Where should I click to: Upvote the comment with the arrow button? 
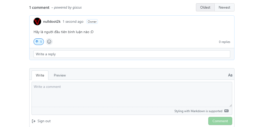point(39,42)
